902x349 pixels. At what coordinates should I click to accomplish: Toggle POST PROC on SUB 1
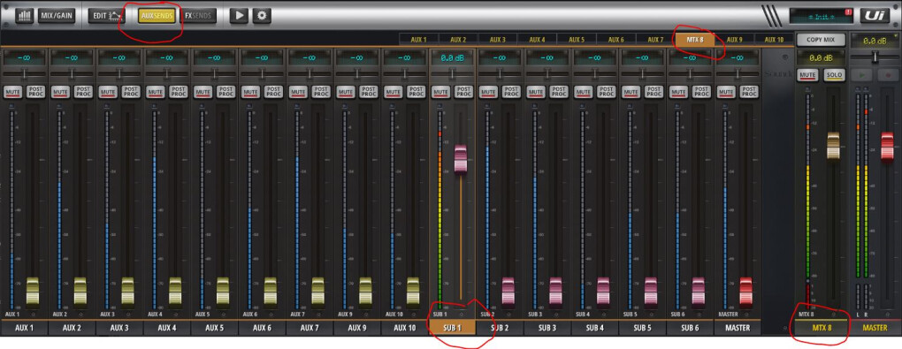pos(463,91)
